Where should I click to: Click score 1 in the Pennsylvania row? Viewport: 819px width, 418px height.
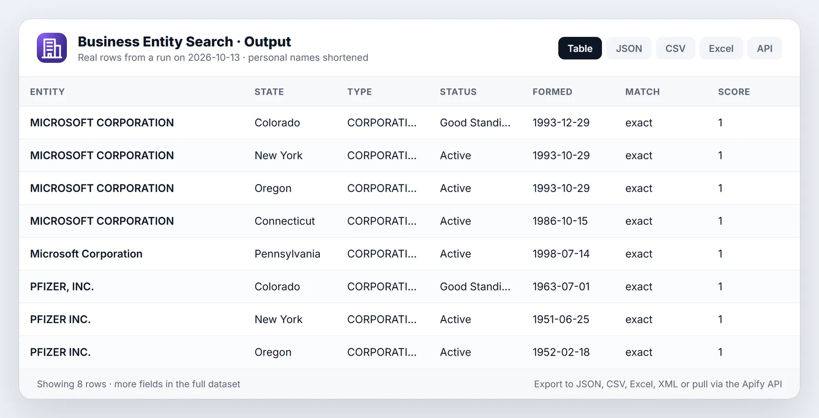coord(720,254)
